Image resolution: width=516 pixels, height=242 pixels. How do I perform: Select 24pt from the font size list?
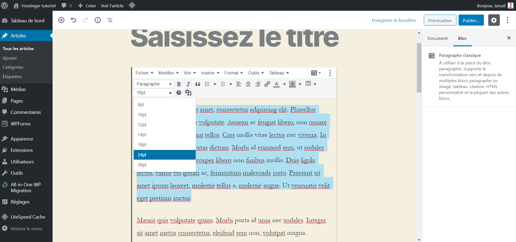(x=164, y=155)
